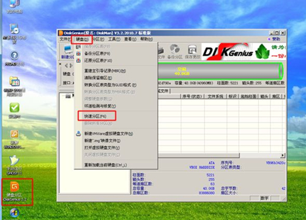
Task: Choose 还原分区表(F10) from menu
Action: tap(116, 61)
